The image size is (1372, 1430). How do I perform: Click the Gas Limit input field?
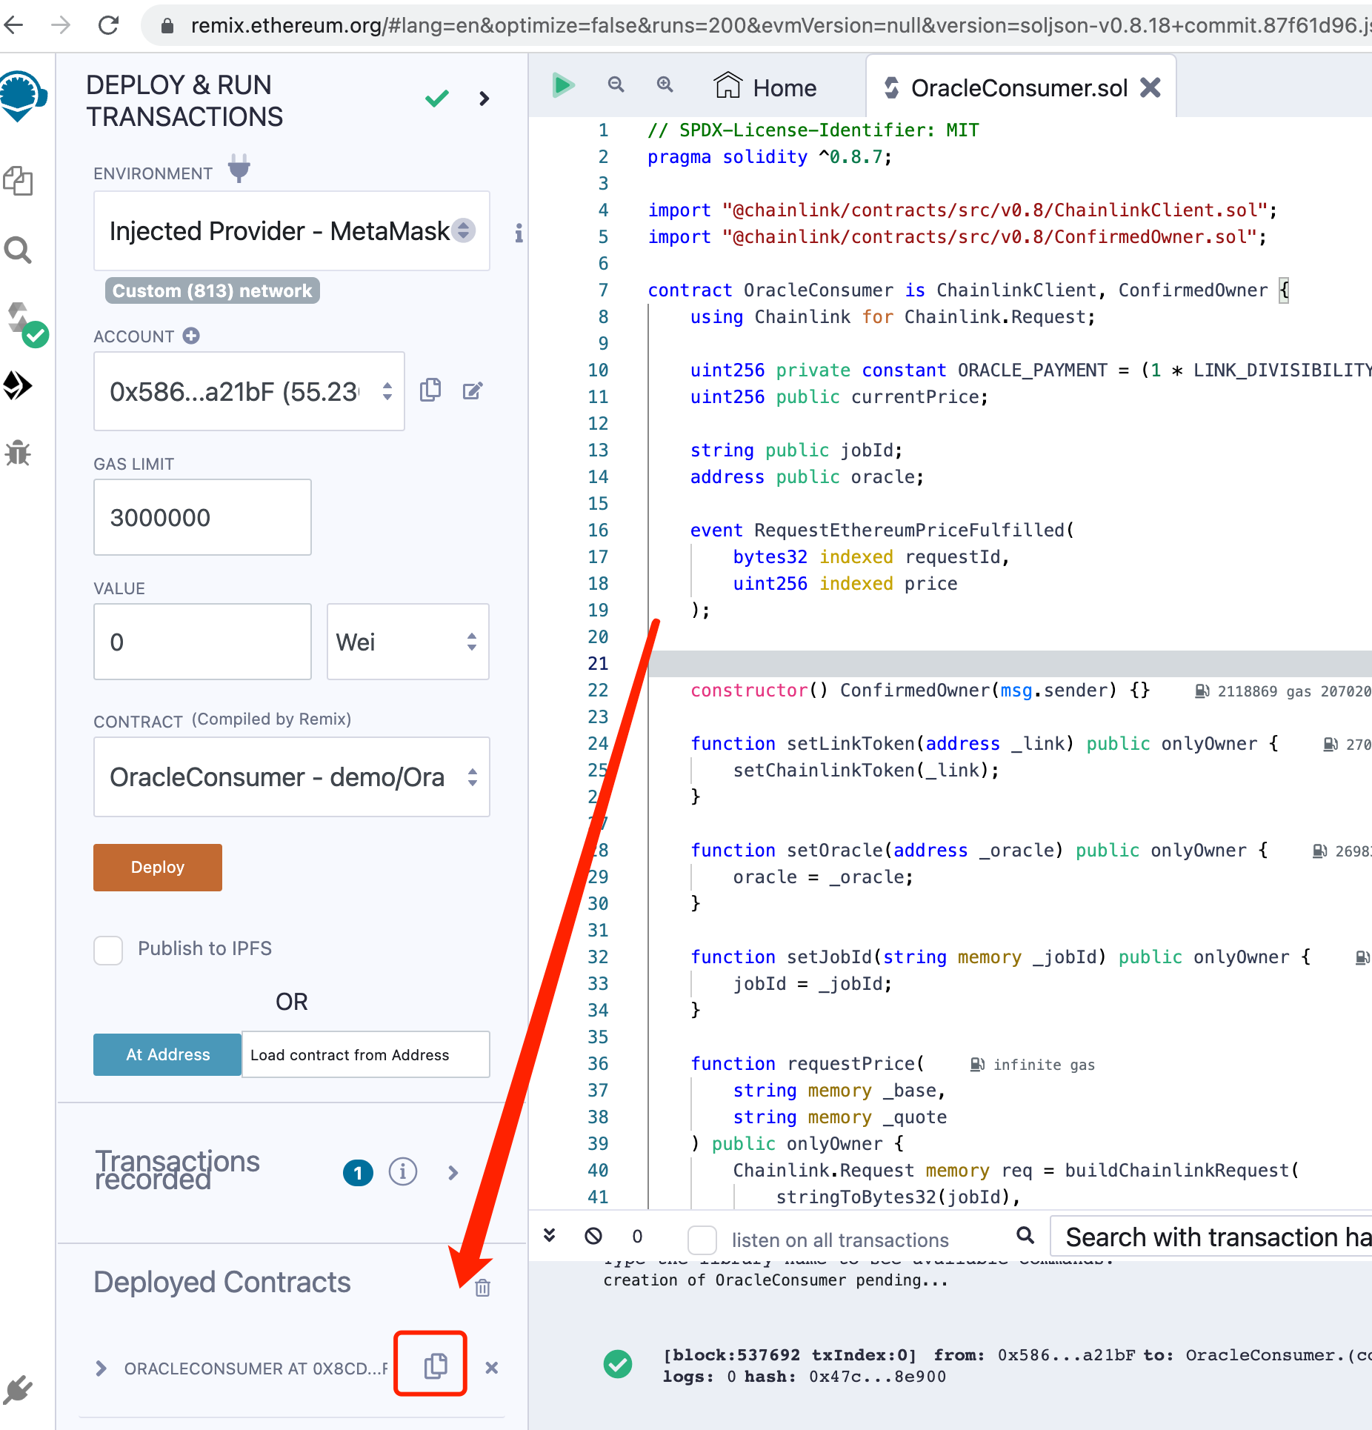click(202, 517)
